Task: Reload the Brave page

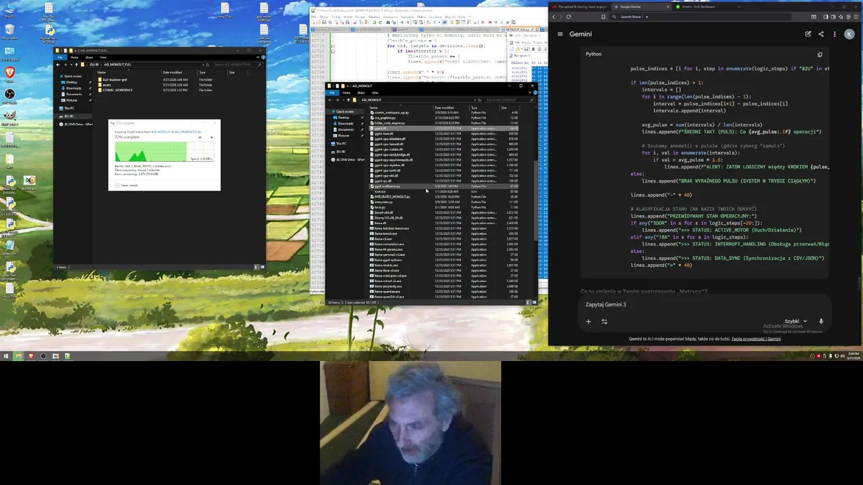Action: (x=568, y=17)
